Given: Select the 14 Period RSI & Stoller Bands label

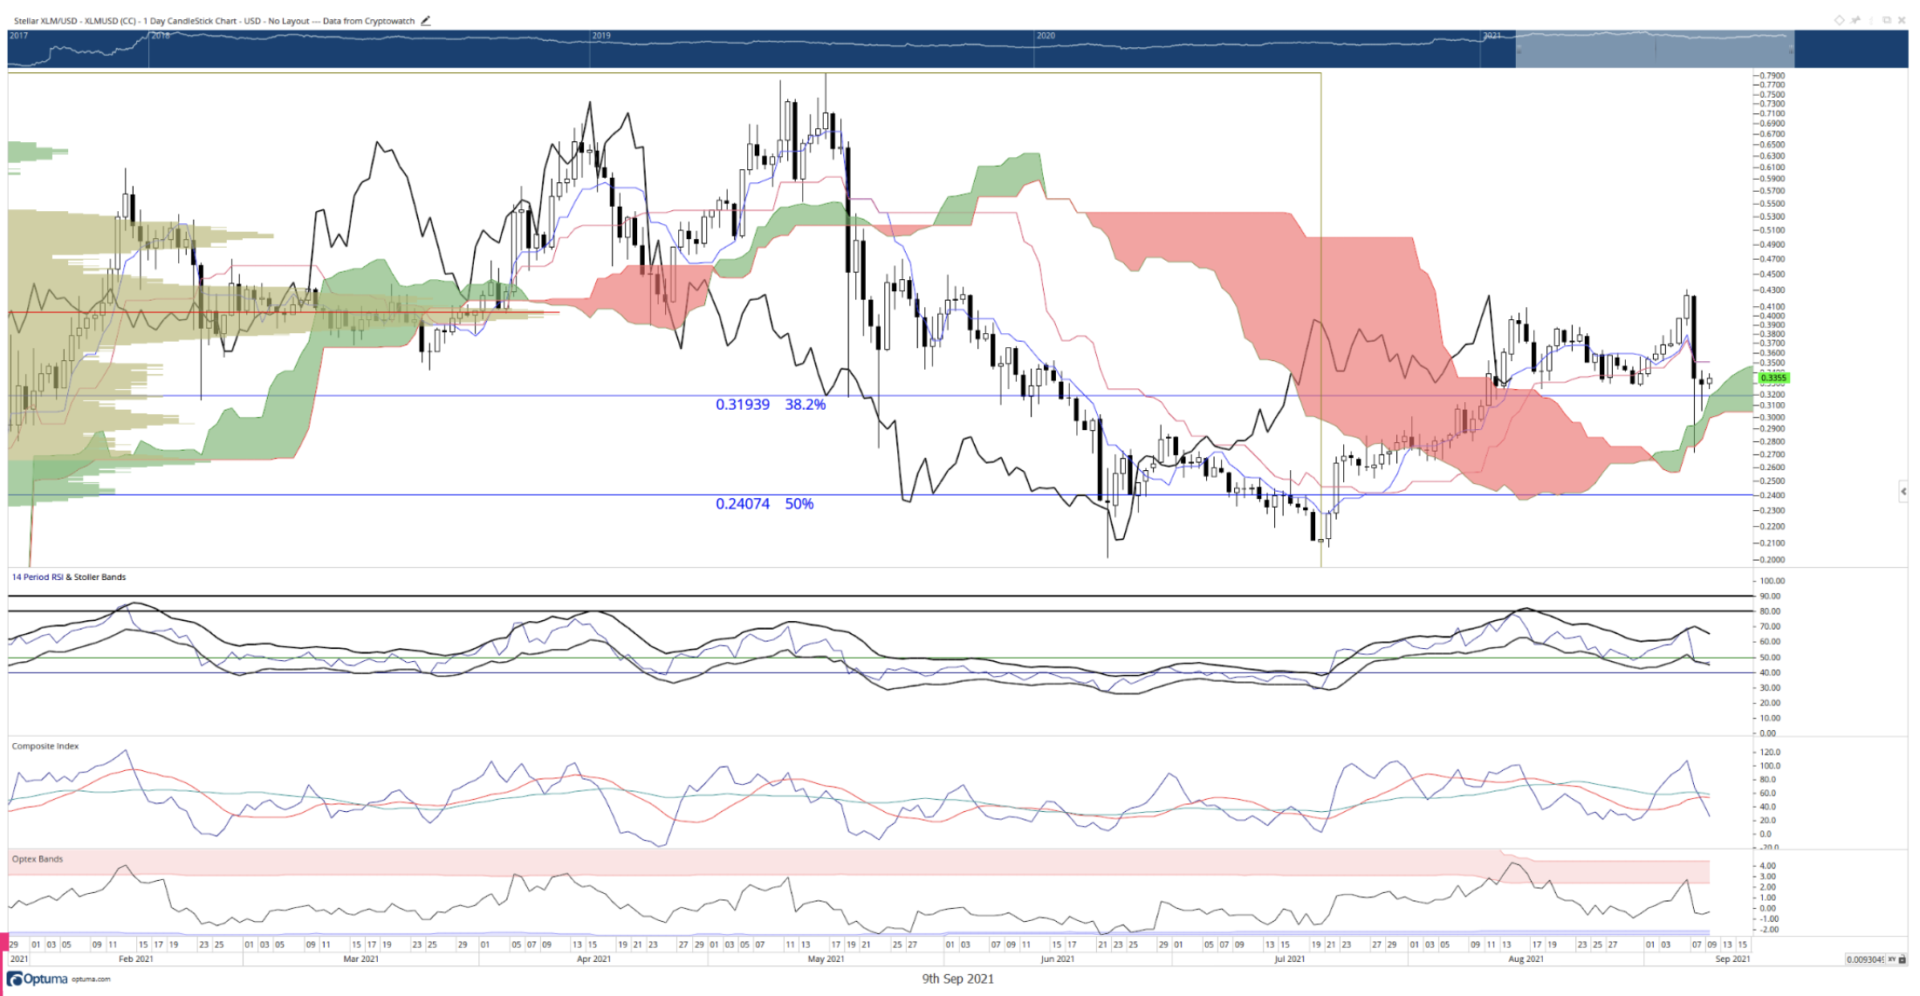Looking at the screenshot, I should [69, 577].
